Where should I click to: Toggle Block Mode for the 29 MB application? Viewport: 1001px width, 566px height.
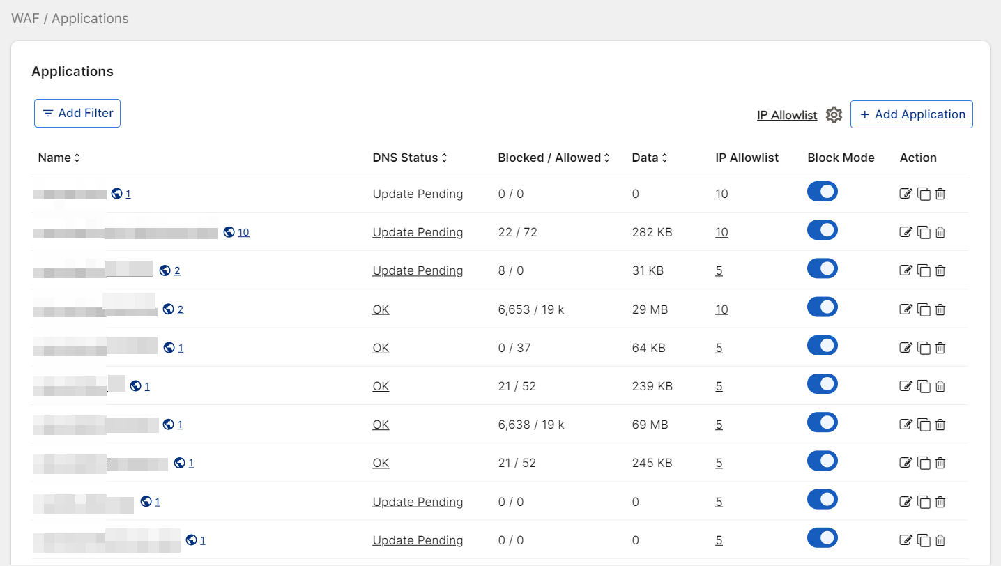tap(823, 307)
